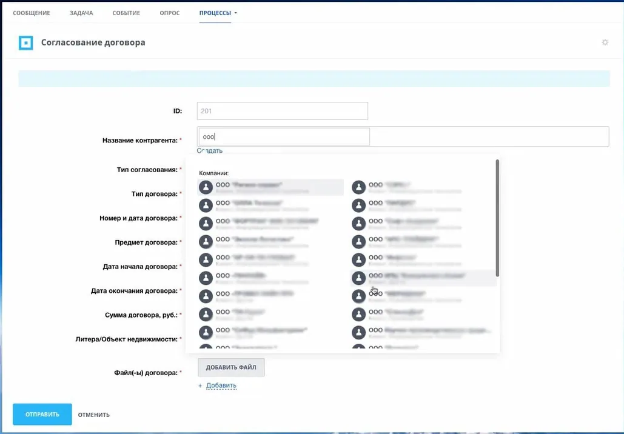Image resolution: width=624 pixels, height=434 pixels.
Task: Click the Файл(-ы) договора label
Action: pyautogui.click(x=146, y=373)
